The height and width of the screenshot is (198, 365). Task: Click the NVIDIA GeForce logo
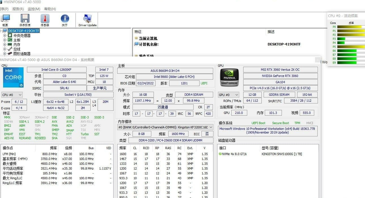[229, 77]
